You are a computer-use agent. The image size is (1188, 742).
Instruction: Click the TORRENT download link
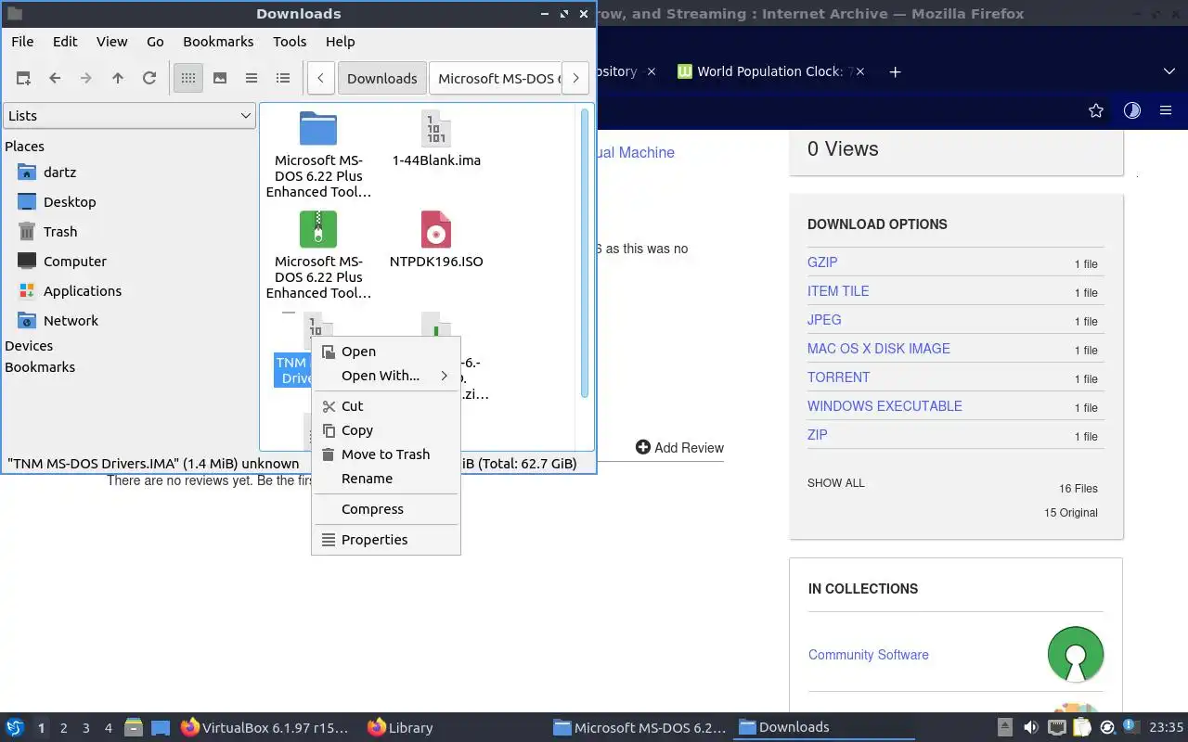(x=839, y=377)
